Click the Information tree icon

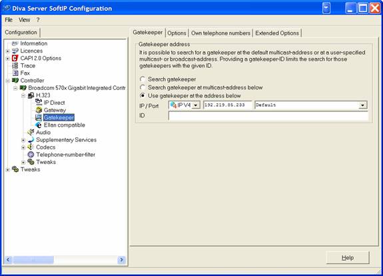tap(15, 43)
